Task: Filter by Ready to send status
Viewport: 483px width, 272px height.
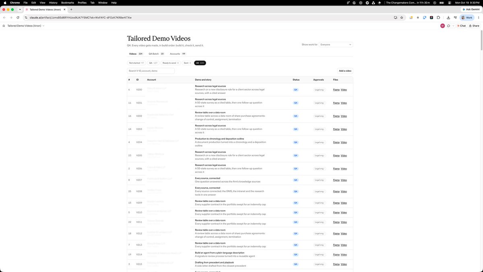Action: (x=171, y=63)
